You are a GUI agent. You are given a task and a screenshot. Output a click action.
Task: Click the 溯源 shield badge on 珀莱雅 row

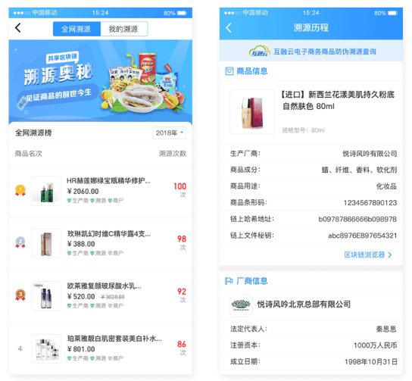click(x=98, y=358)
